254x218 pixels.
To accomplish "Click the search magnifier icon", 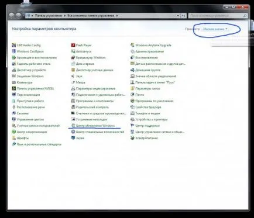I will 245,16.
